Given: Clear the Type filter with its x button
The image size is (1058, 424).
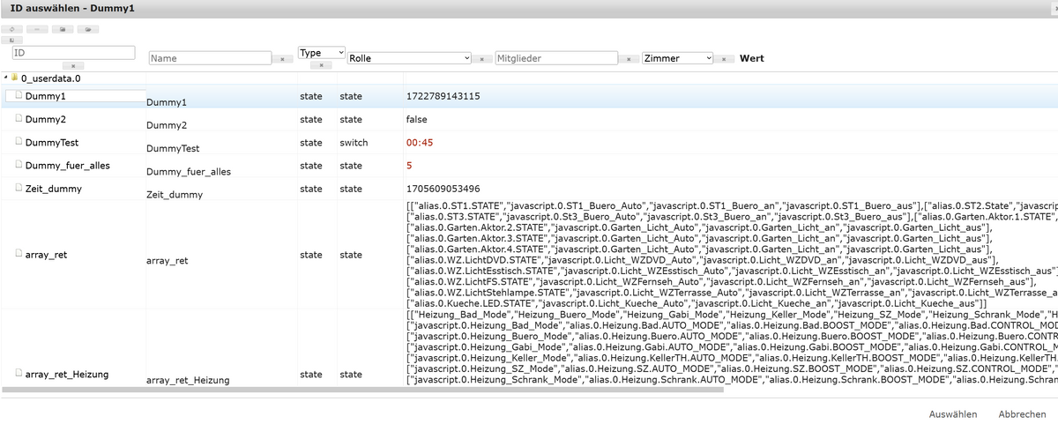Looking at the screenshot, I should coord(322,66).
